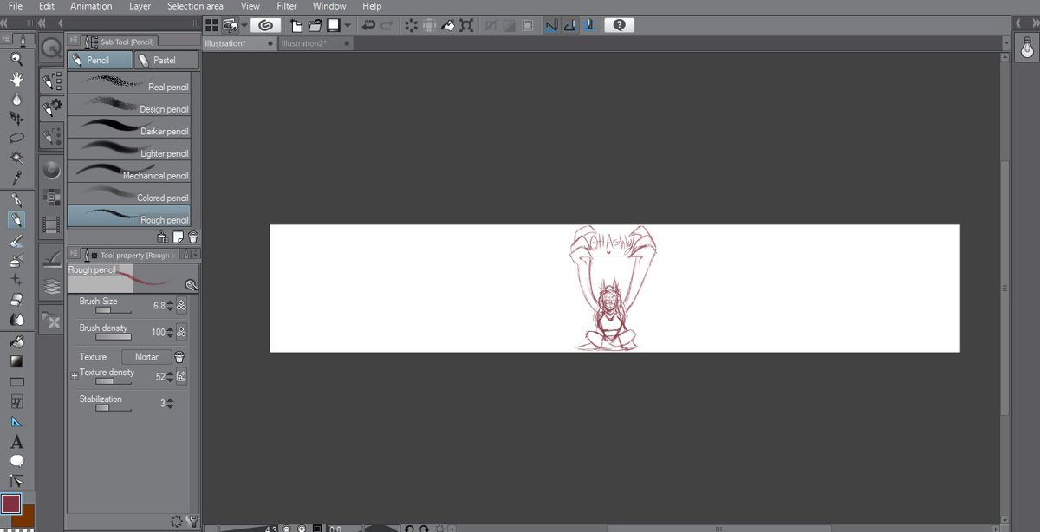Click the Save disk icon
The width and height of the screenshot is (1040, 532).
point(333,25)
